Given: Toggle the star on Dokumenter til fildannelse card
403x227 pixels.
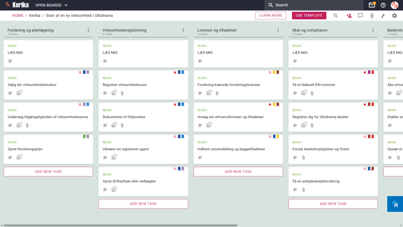Looking at the screenshot, I should pos(175,104).
